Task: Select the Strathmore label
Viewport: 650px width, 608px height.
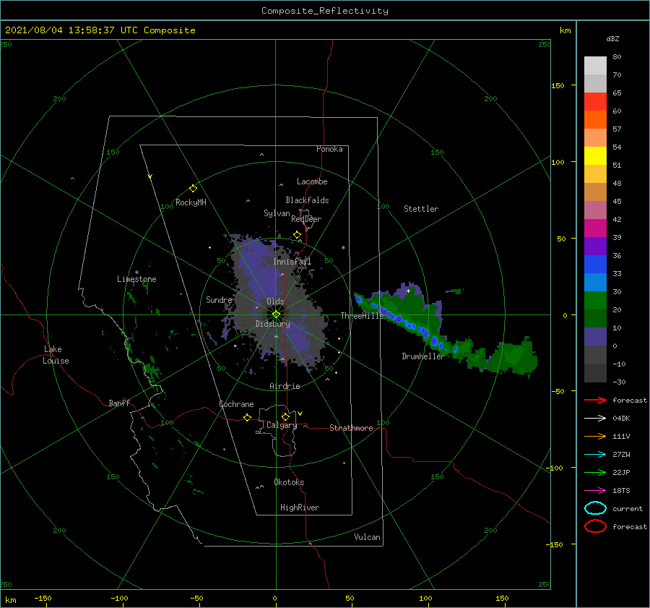Action: coord(351,428)
